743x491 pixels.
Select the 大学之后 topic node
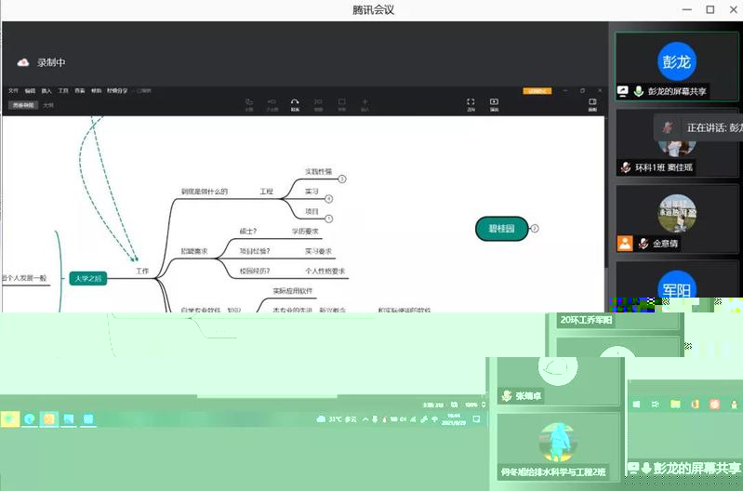[x=87, y=278]
